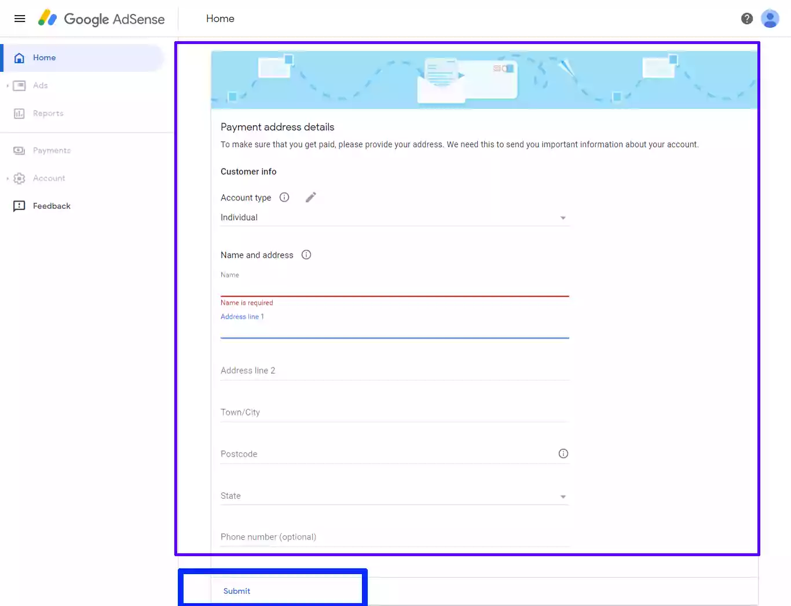Click the Submit button
The width and height of the screenshot is (791, 606).
tap(237, 591)
